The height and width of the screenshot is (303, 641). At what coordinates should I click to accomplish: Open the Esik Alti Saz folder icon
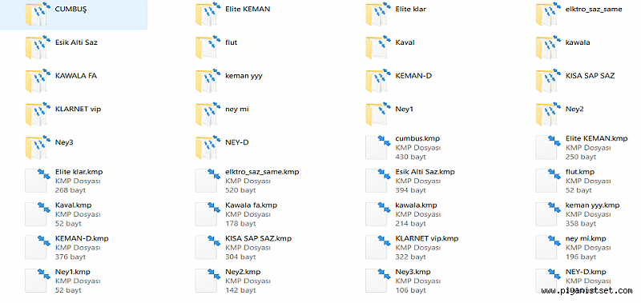pos(38,48)
